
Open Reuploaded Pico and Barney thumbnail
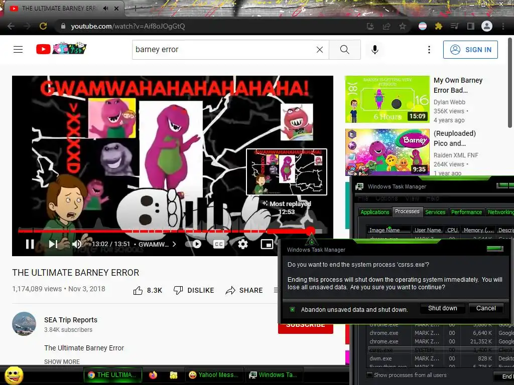(x=387, y=152)
